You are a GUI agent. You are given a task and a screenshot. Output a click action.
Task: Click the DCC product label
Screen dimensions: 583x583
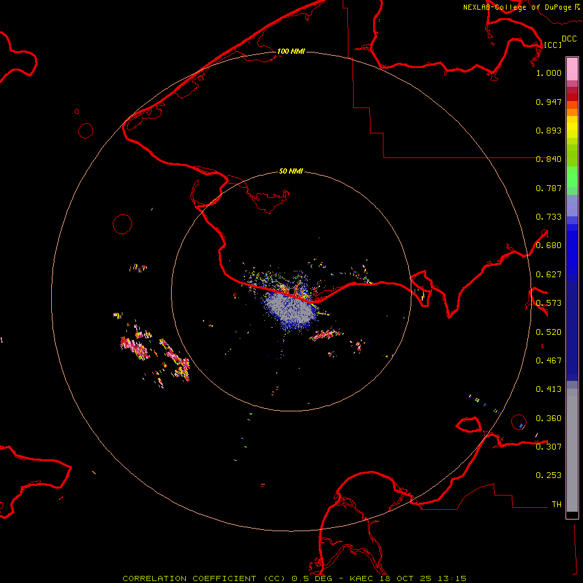coord(569,39)
